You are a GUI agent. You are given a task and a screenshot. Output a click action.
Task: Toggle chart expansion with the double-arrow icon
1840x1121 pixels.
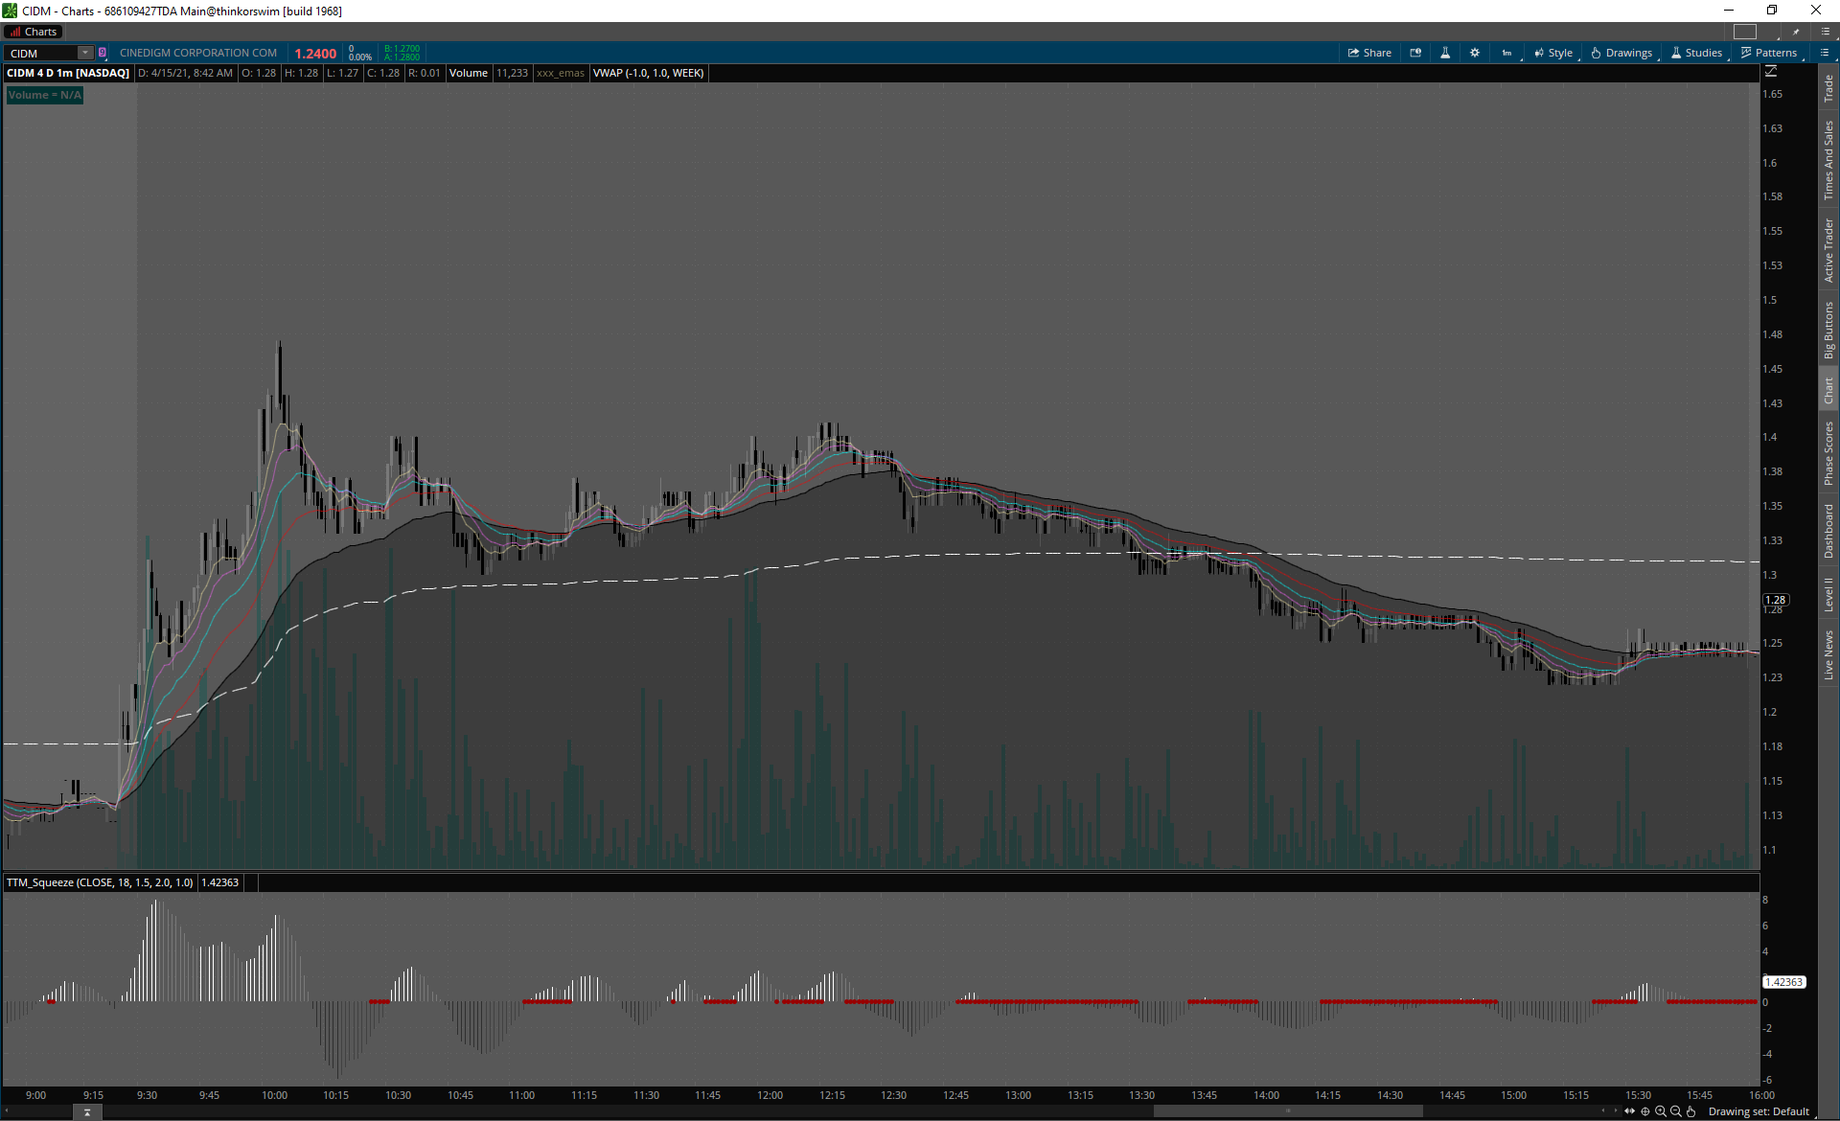click(1629, 1111)
